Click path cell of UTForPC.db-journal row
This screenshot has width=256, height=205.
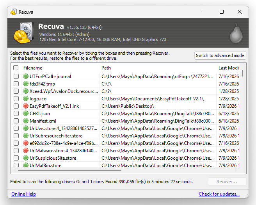pos(157,76)
